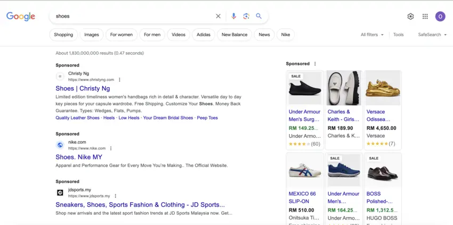Open Google Lens image search icon

246,16
